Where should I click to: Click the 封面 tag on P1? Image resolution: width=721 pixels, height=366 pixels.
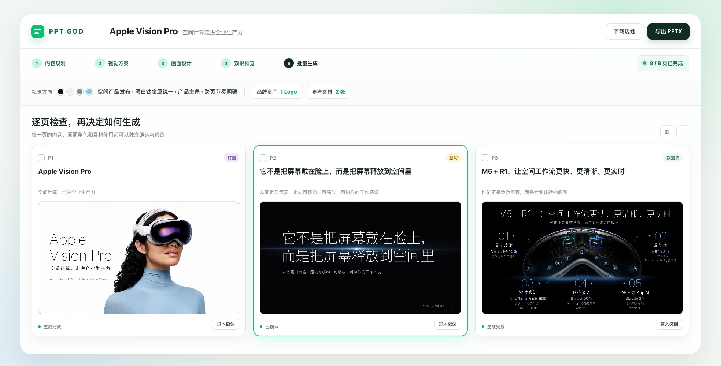232,158
